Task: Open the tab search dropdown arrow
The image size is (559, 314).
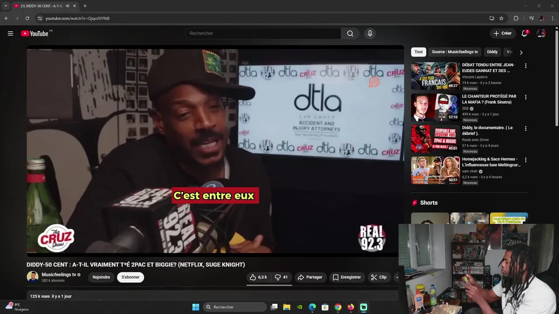Action: [x=6, y=6]
